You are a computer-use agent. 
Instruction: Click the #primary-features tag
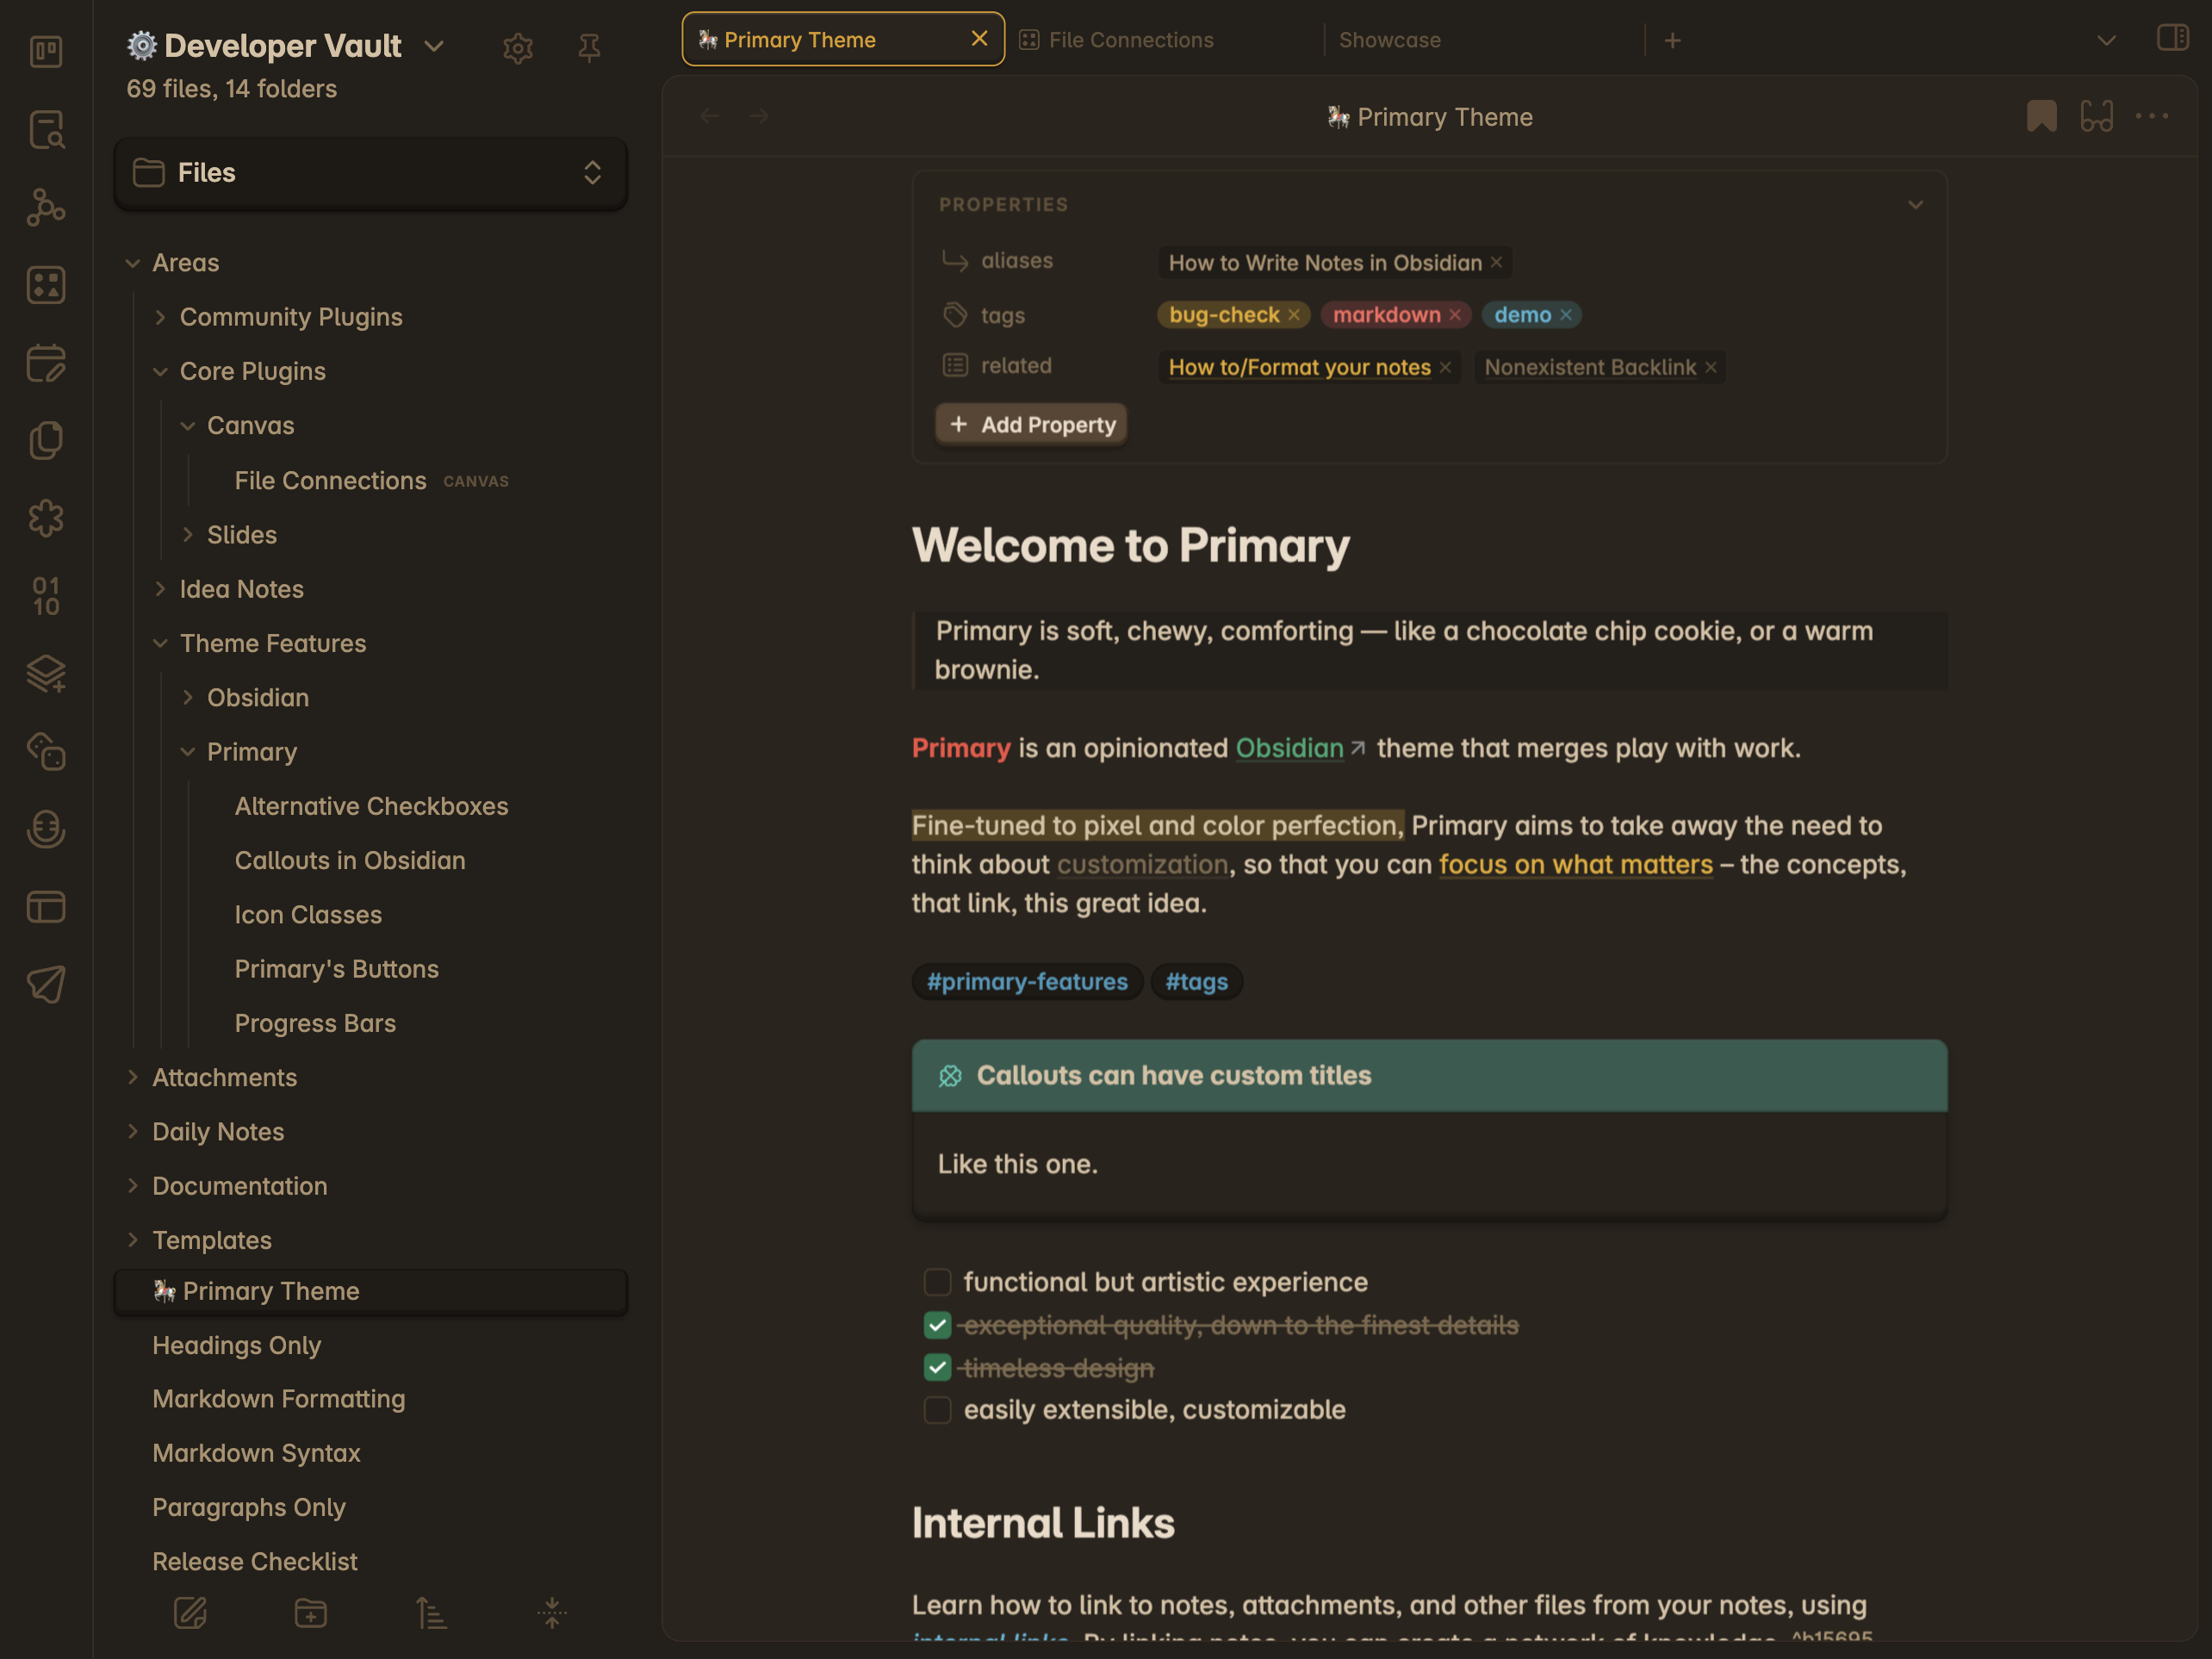tap(1027, 982)
